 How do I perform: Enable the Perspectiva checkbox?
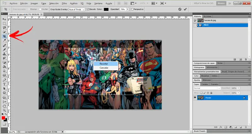point(132,9)
